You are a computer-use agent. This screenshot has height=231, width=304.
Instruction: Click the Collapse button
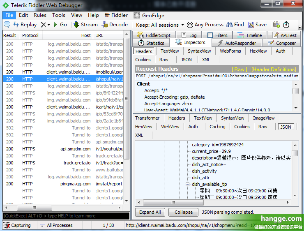tap(183, 212)
